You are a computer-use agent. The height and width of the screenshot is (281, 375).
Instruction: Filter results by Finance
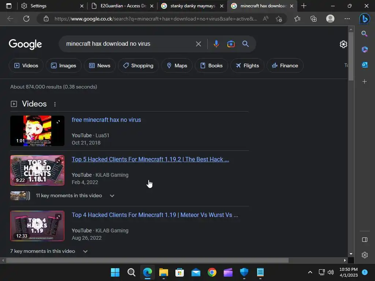pos(285,65)
